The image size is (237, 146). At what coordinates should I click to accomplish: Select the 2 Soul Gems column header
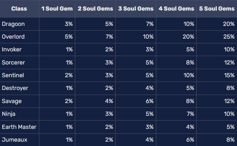(x=95, y=8)
